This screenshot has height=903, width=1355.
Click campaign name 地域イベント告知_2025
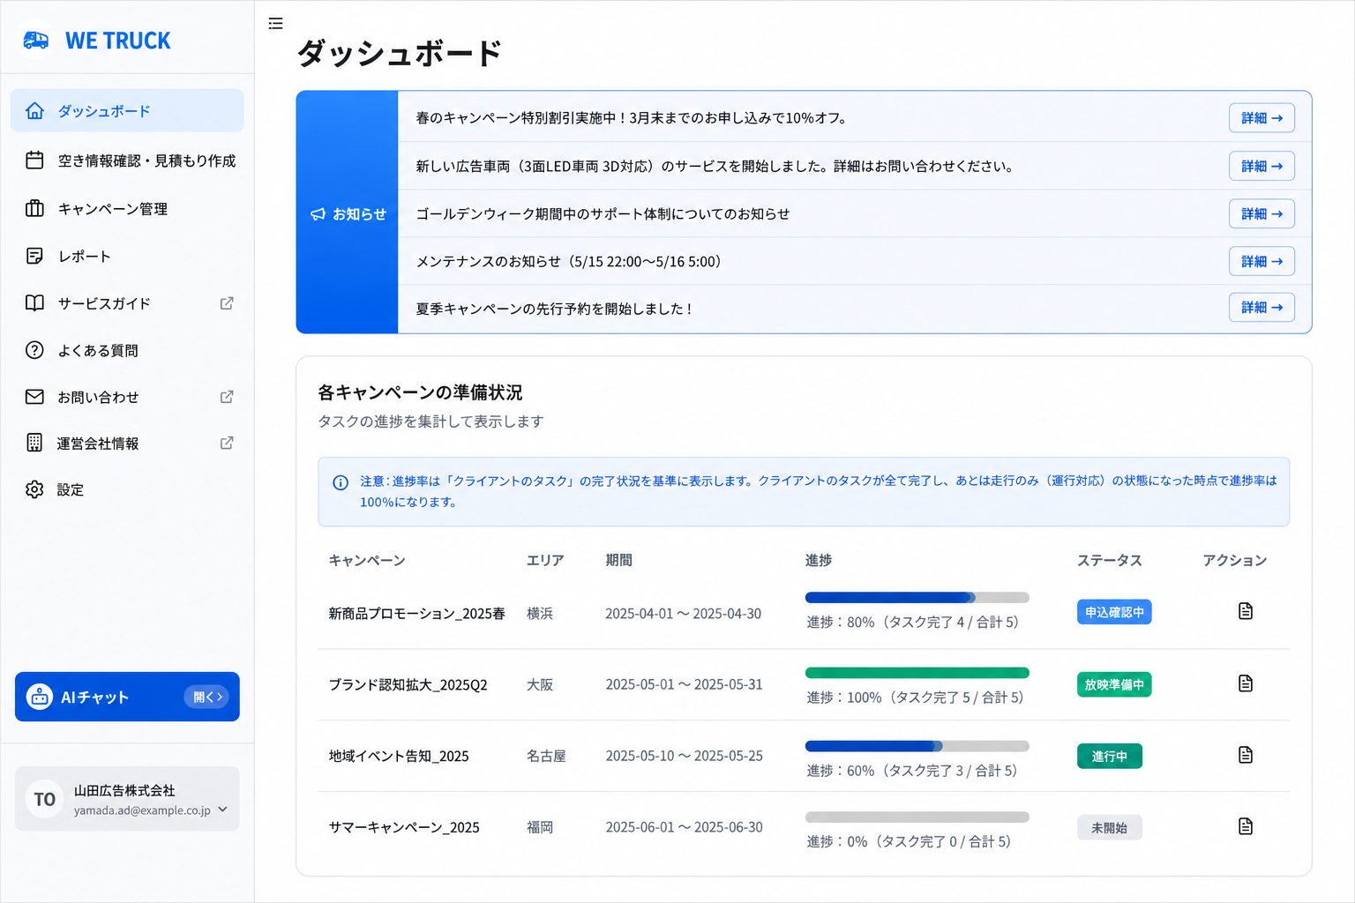(x=399, y=757)
